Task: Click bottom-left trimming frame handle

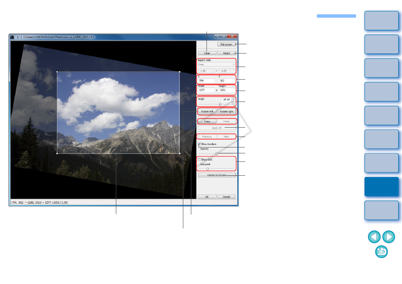Action: point(57,153)
